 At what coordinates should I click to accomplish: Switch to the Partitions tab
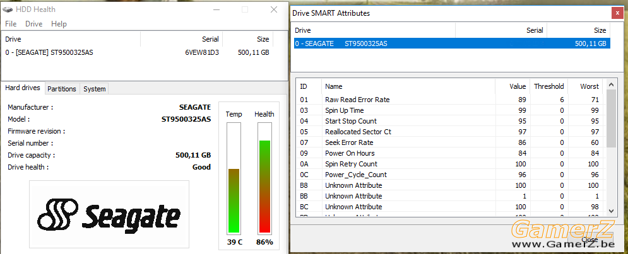click(x=62, y=89)
